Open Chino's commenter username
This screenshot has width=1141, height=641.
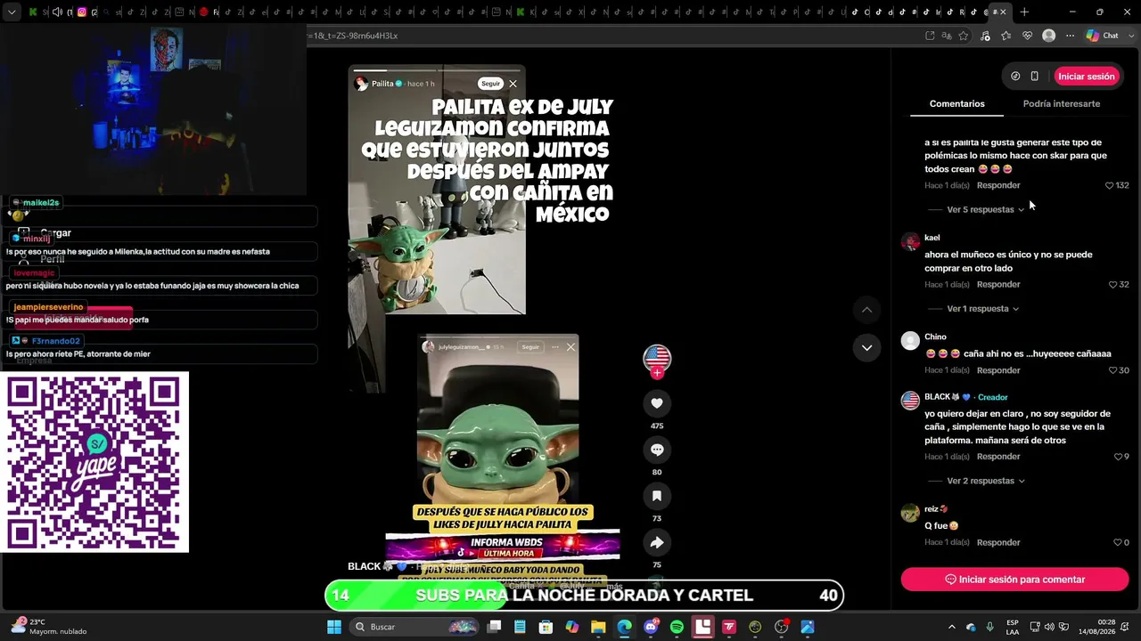[x=935, y=337]
